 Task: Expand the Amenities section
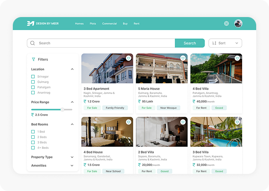[72, 165]
